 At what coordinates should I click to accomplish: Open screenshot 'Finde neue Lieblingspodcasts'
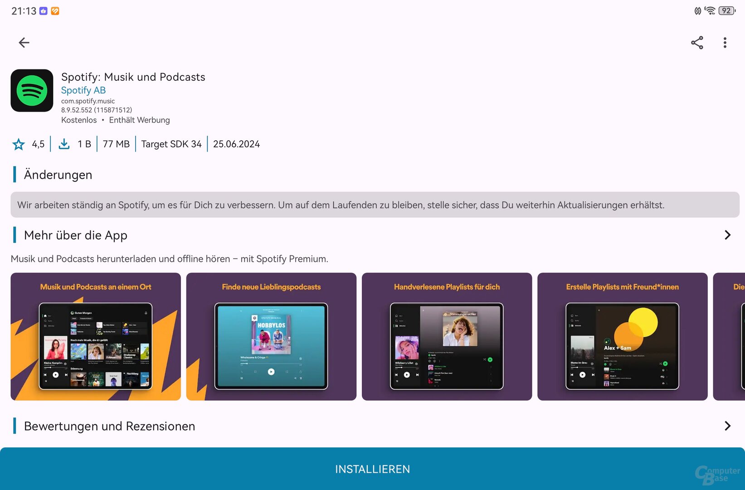coord(271,337)
